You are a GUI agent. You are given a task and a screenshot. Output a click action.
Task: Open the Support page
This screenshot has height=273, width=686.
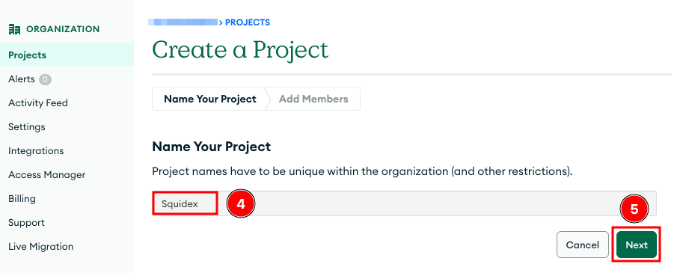tap(26, 223)
